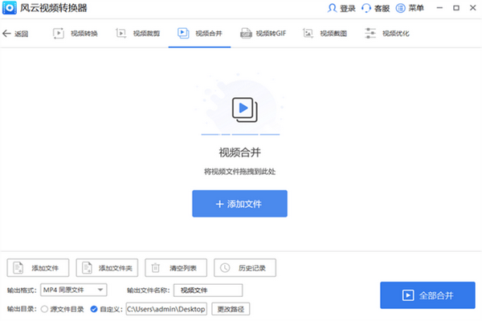Open the 菜单 menu icon

click(400, 8)
